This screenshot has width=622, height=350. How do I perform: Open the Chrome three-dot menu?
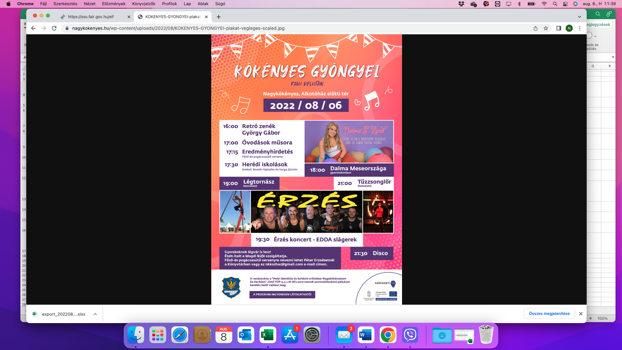coord(580,28)
